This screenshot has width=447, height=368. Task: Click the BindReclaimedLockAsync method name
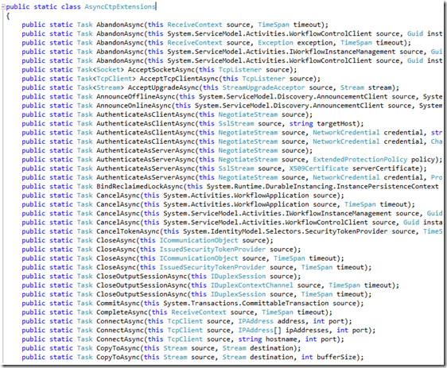(x=140, y=187)
